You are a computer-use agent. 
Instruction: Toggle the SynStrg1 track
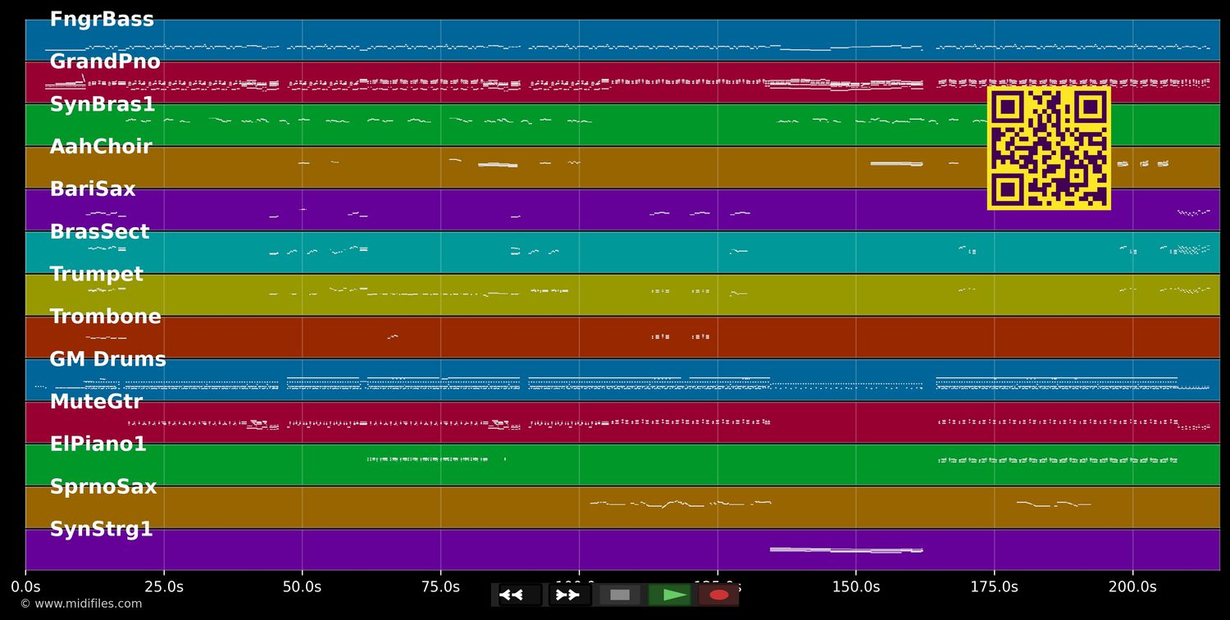102,529
